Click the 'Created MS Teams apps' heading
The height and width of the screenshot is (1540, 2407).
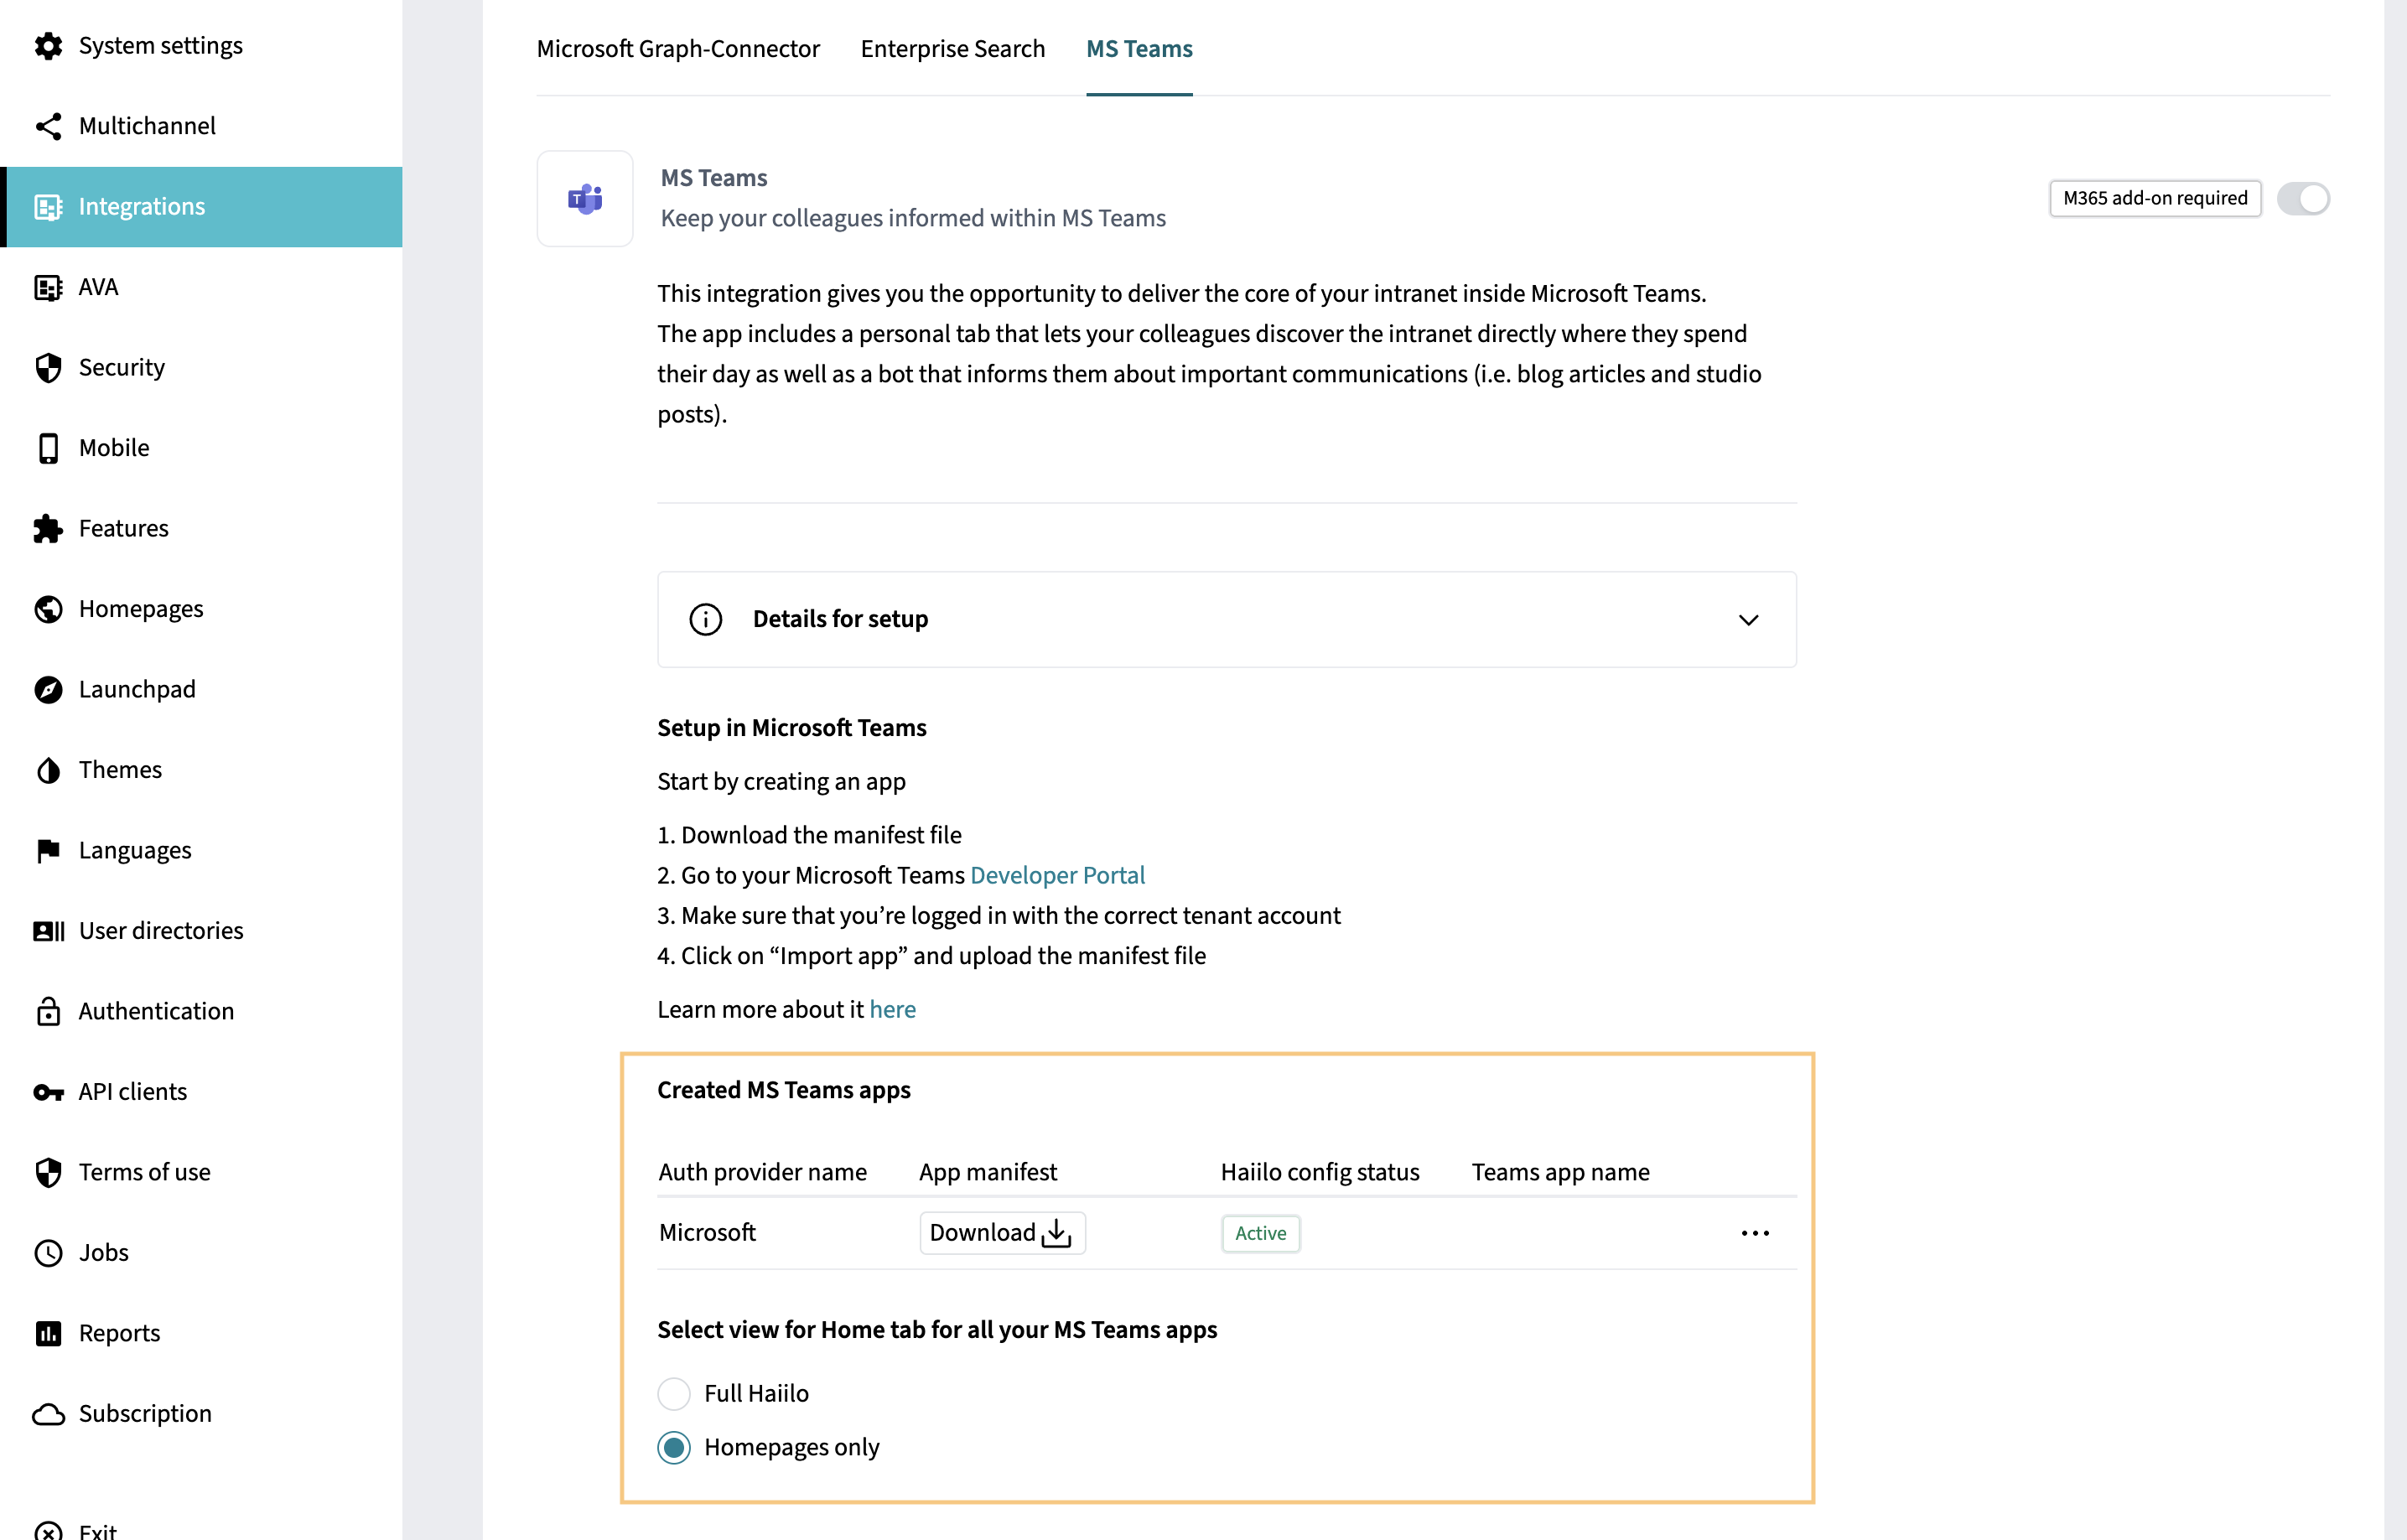pyautogui.click(x=784, y=1090)
